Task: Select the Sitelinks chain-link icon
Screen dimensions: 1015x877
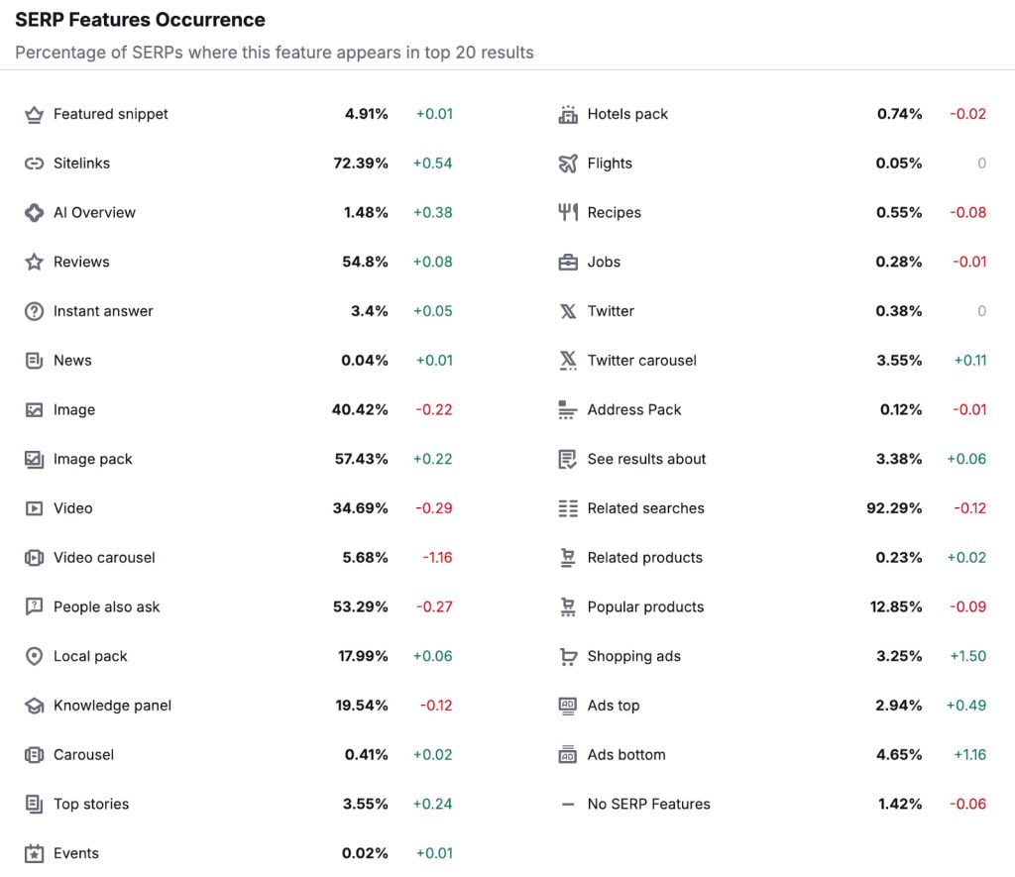Action: point(34,164)
